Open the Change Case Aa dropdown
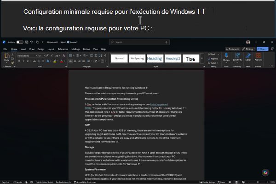This screenshot has height=184, width=276. [x=57, y=56]
